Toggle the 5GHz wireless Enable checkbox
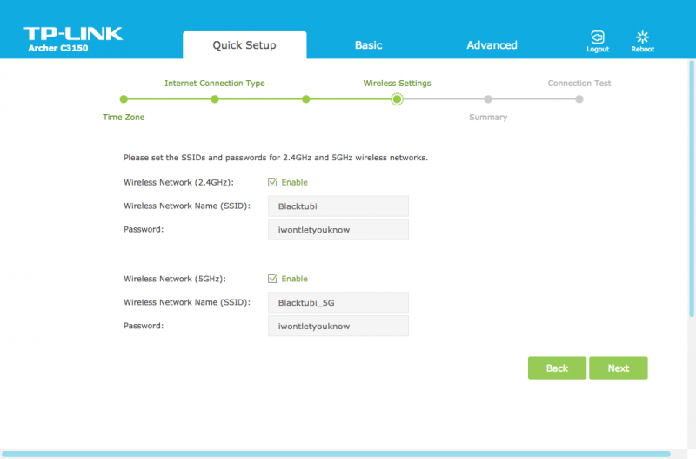 tap(272, 279)
